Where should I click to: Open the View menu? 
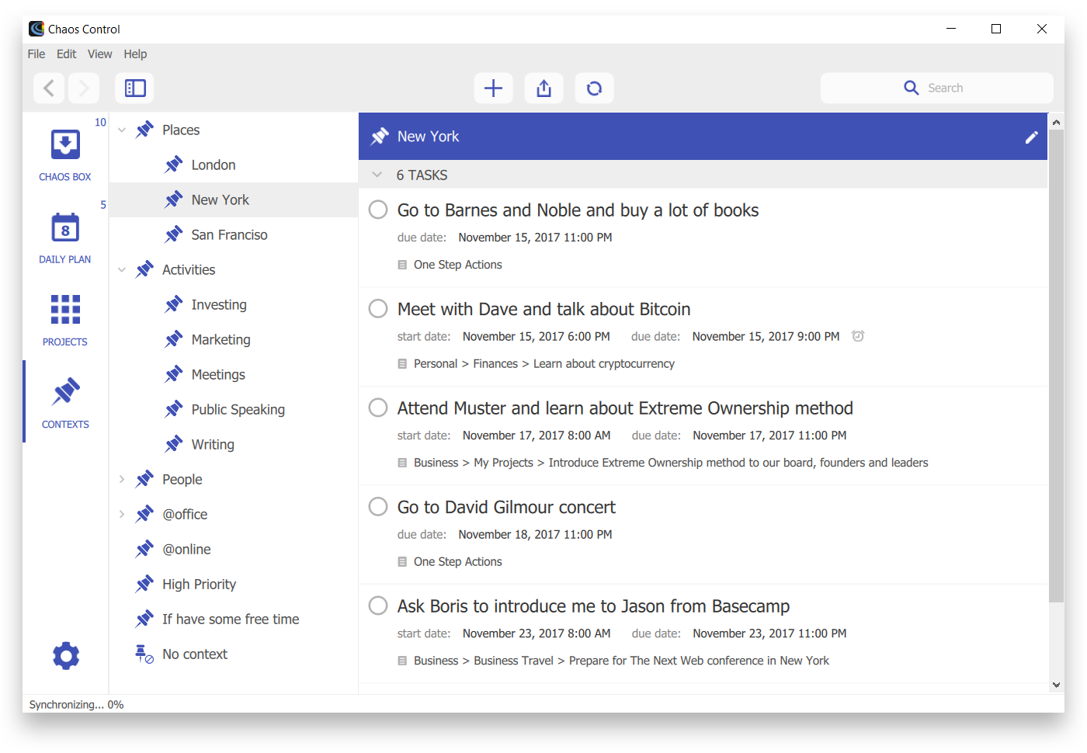pyautogui.click(x=99, y=54)
